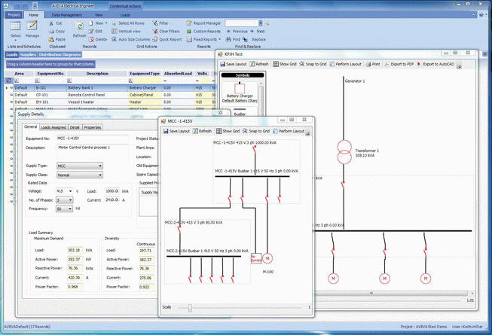
Task: Click the Filter icon in Grid Actions
Action: pyautogui.click(x=160, y=23)
